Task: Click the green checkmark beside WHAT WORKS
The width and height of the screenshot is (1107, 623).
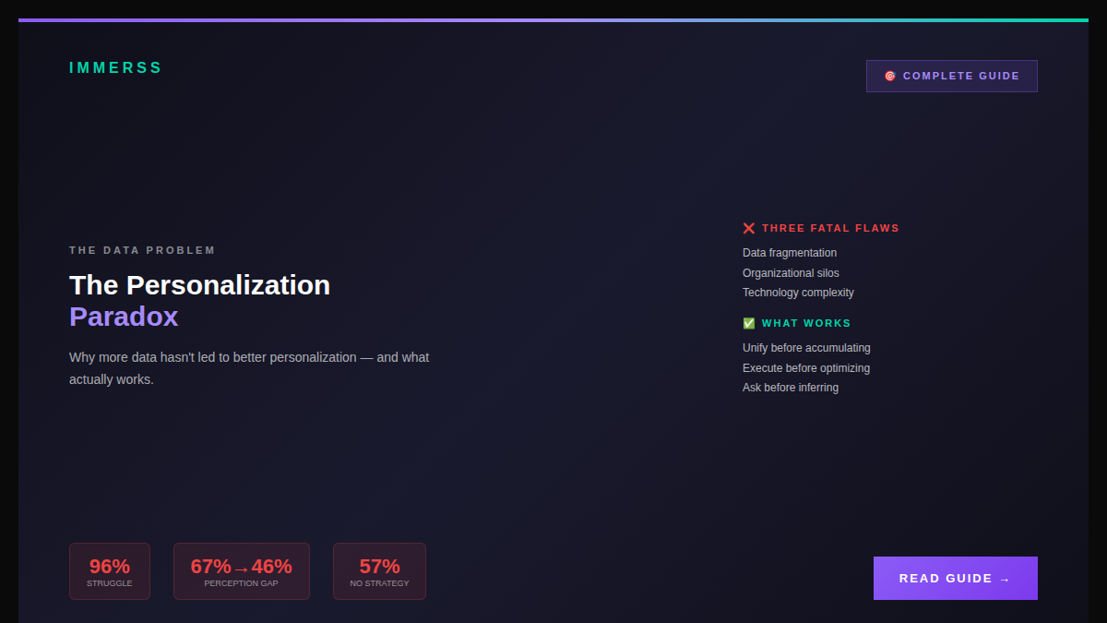Action: tap(748, 323)
